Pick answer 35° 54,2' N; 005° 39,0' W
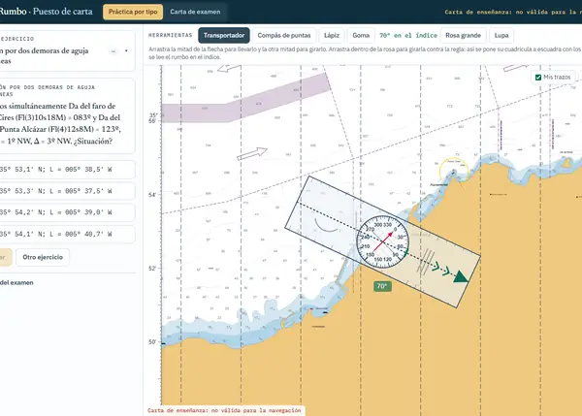Screen dimensions: 582x416 coord(67,212)
